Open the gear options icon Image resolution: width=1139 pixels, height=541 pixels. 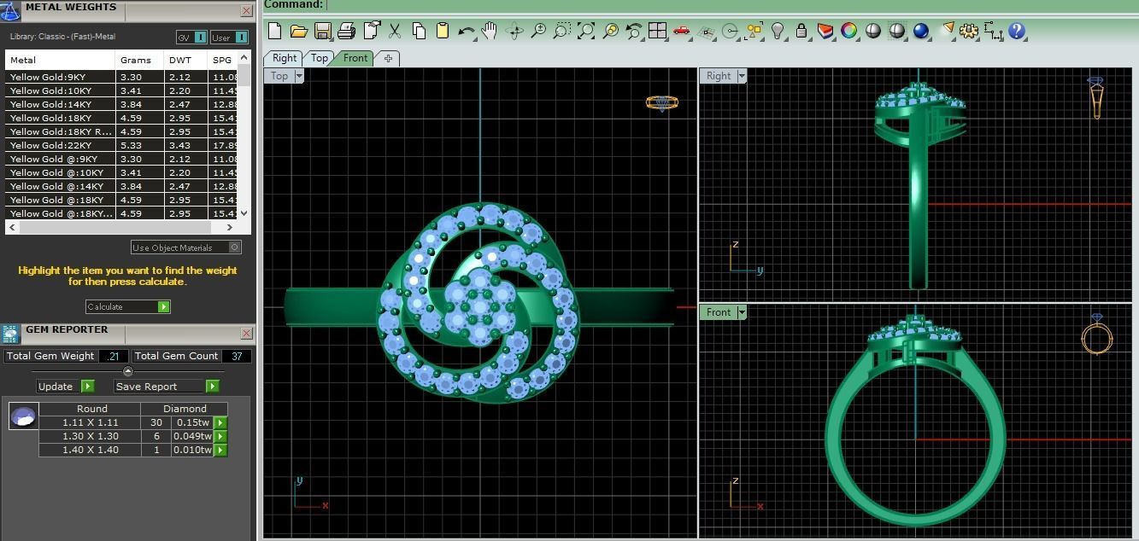pyautogui.click(x=968, y=31)
